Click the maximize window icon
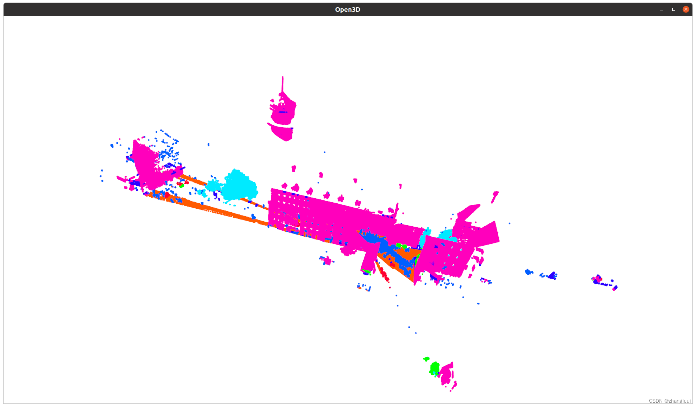The image size is (696, 407). click(673, 9)
